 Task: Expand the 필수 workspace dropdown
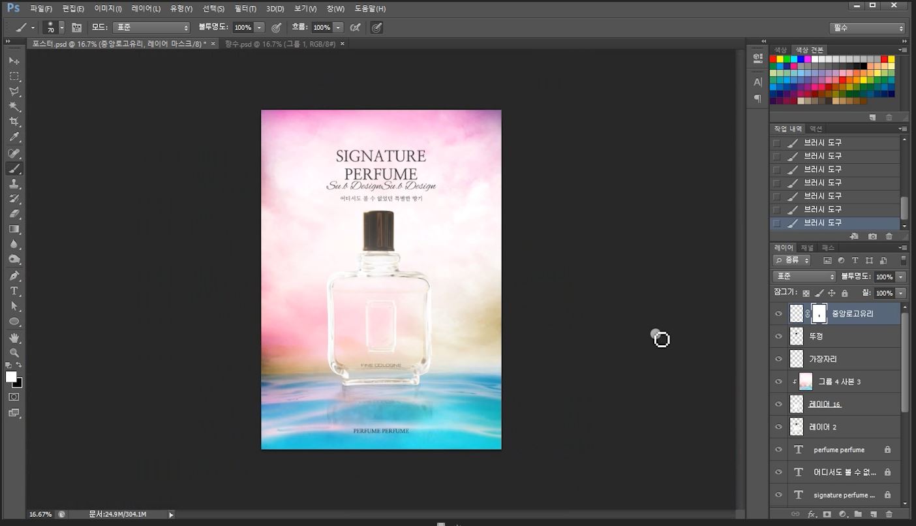tap(867, 28)
